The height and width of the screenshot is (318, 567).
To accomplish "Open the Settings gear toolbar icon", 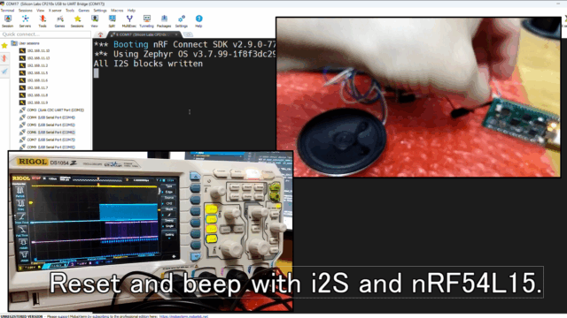I will click(181, 21).
